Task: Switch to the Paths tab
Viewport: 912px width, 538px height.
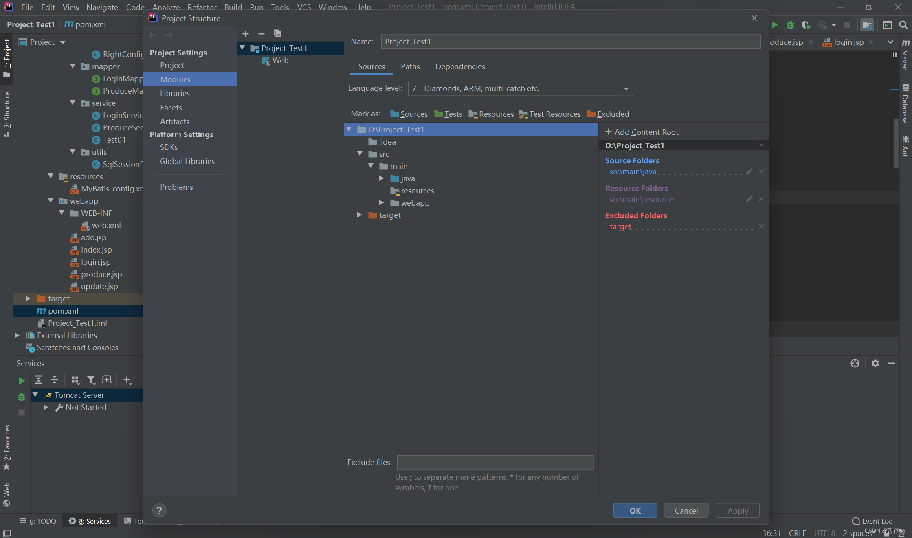Action: click(410, 66)
